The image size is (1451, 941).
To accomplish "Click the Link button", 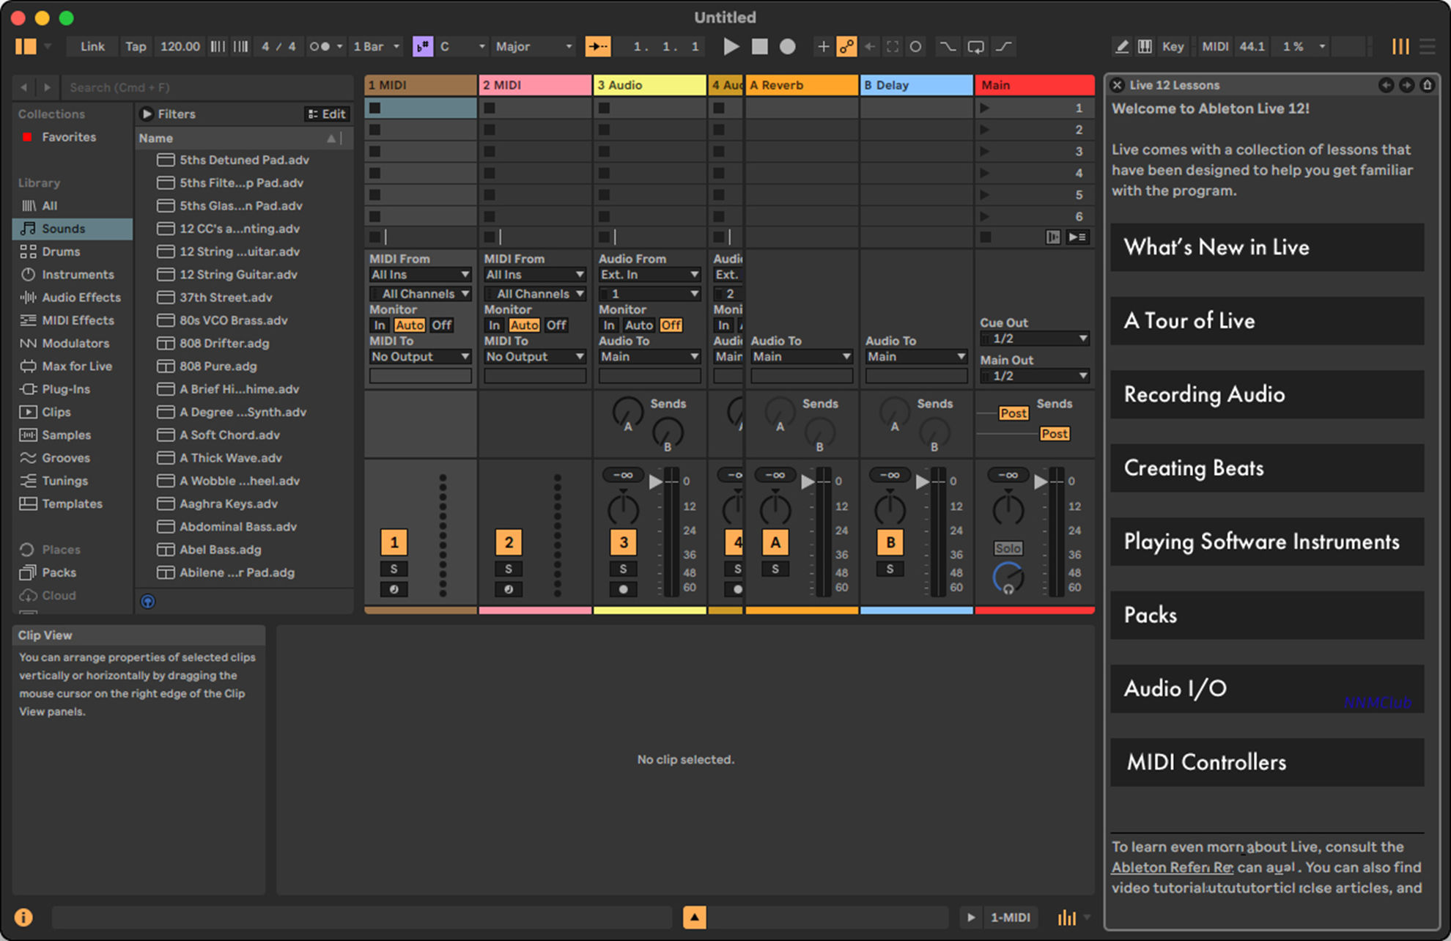I will point(92,46).
